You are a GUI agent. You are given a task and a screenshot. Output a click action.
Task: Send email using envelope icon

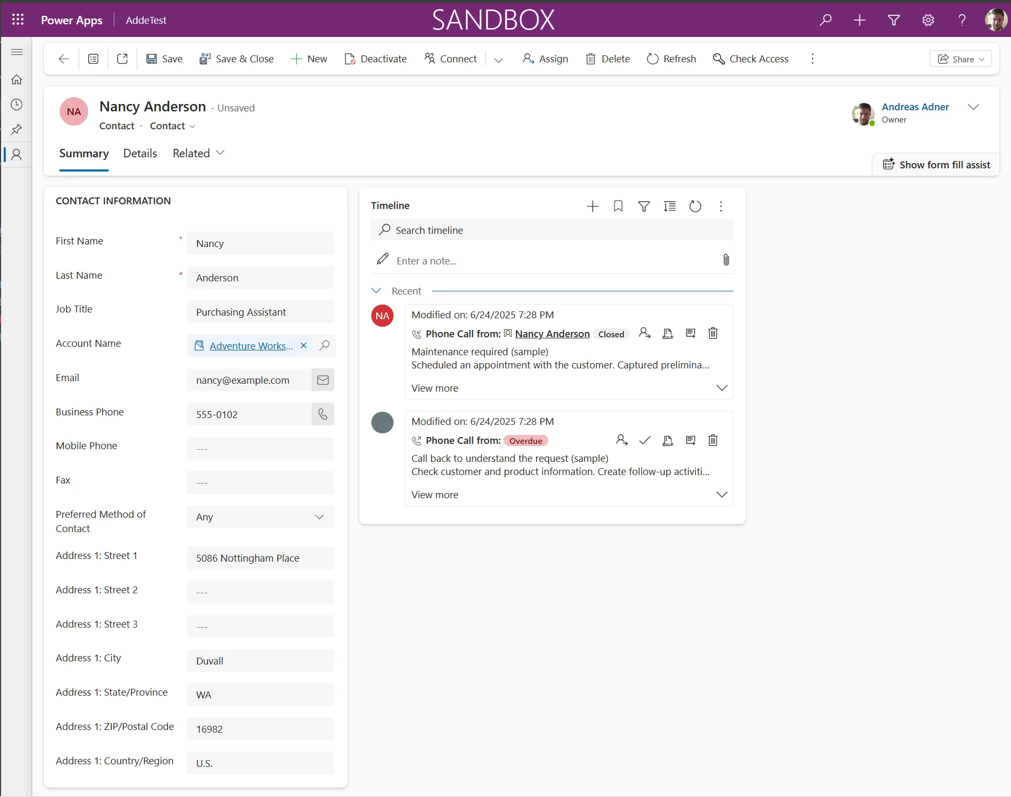[323, 380]
